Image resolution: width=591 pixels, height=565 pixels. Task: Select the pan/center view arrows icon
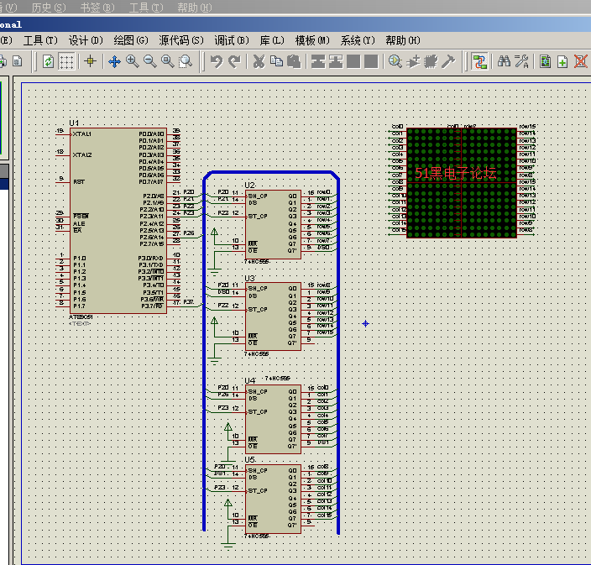[x=114, y=61]
